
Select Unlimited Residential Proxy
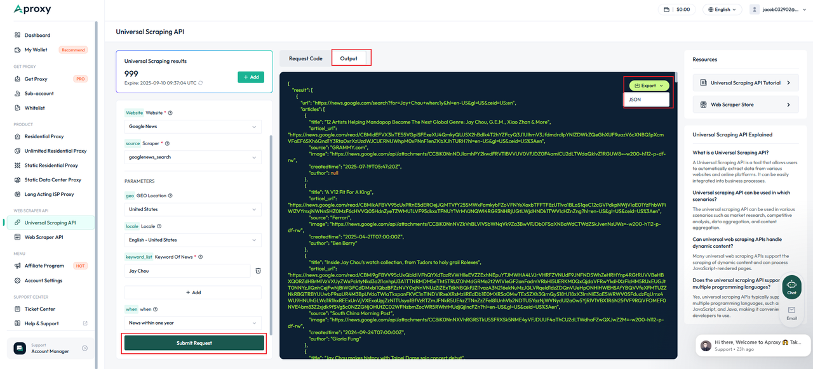pos(55,151)
